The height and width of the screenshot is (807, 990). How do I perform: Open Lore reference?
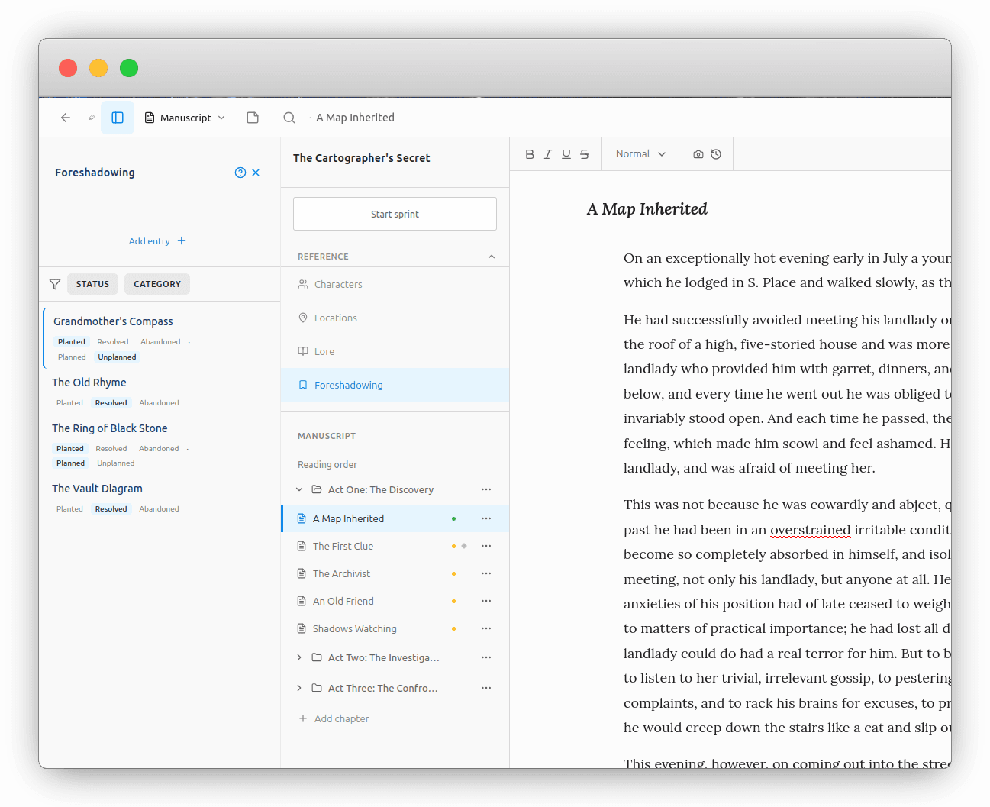(395, 351)
